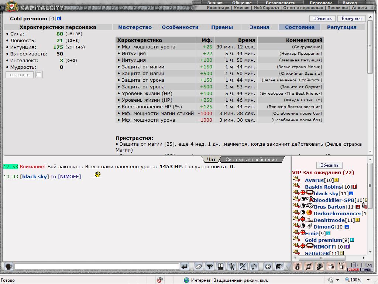The height and width of the screenshot is (284, 378).
Task: Click private-message arrow icon beside Avarus
Action: (296, 179)
